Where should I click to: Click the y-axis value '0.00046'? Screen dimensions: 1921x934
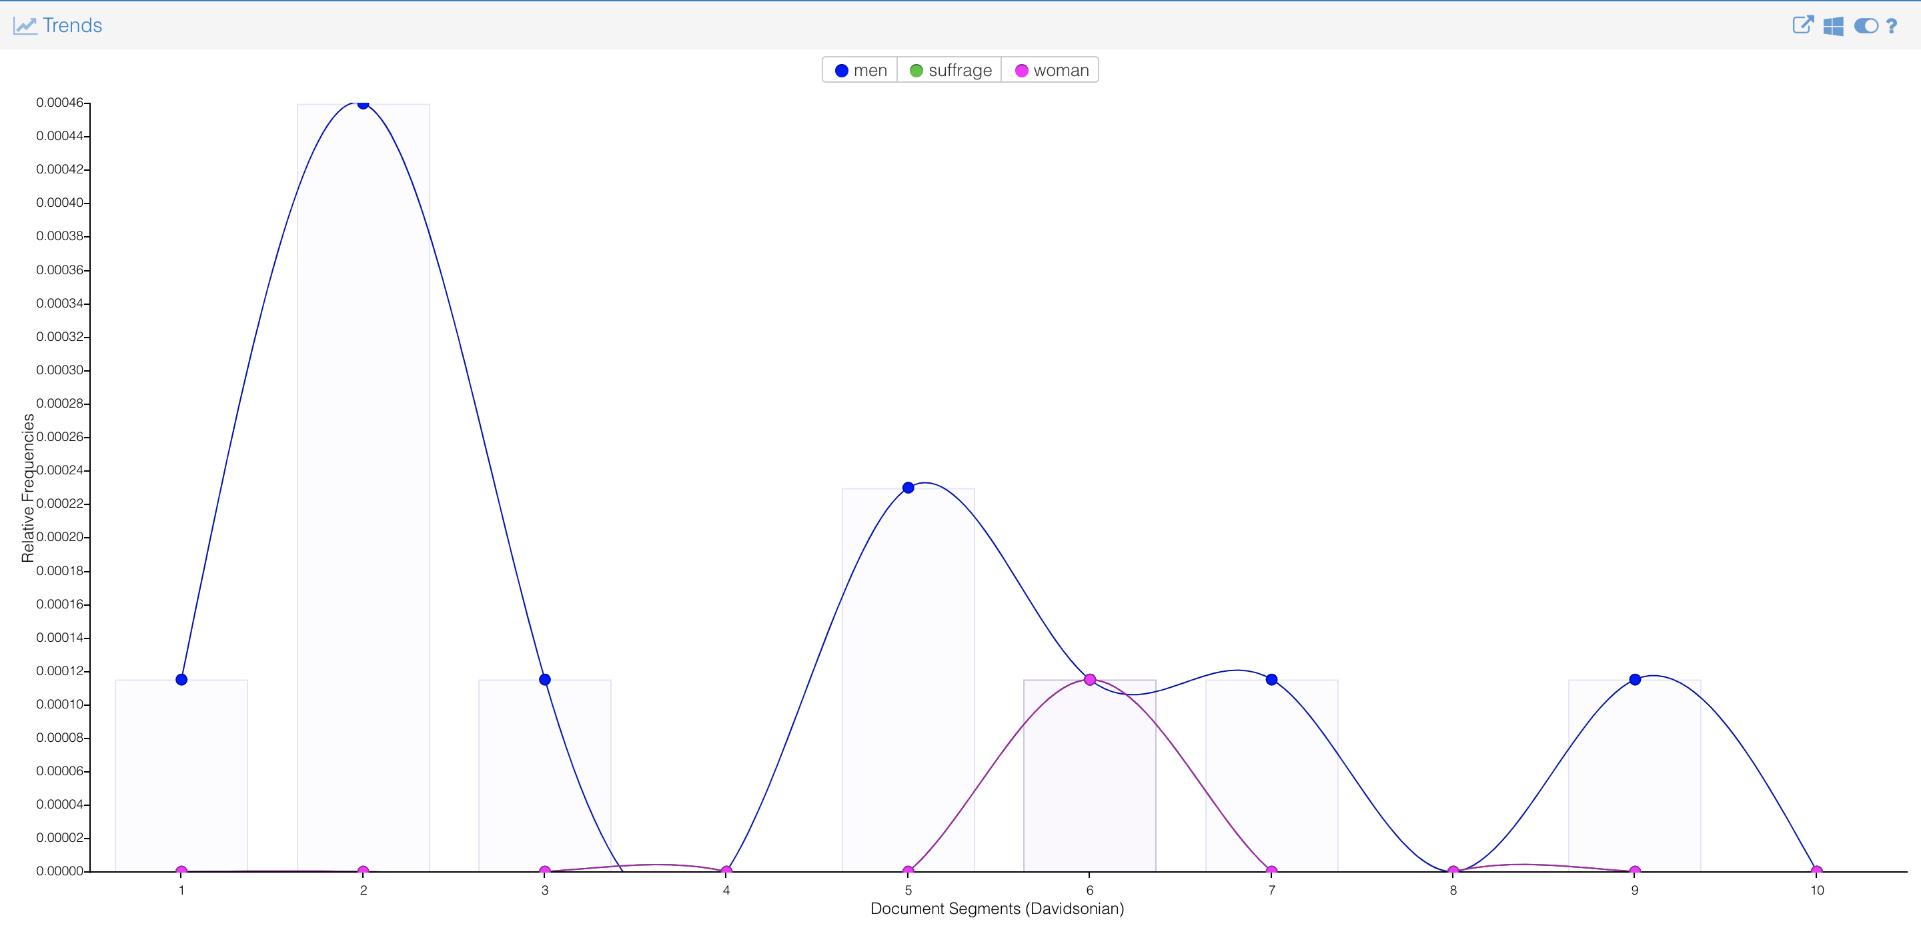(59, 102)
